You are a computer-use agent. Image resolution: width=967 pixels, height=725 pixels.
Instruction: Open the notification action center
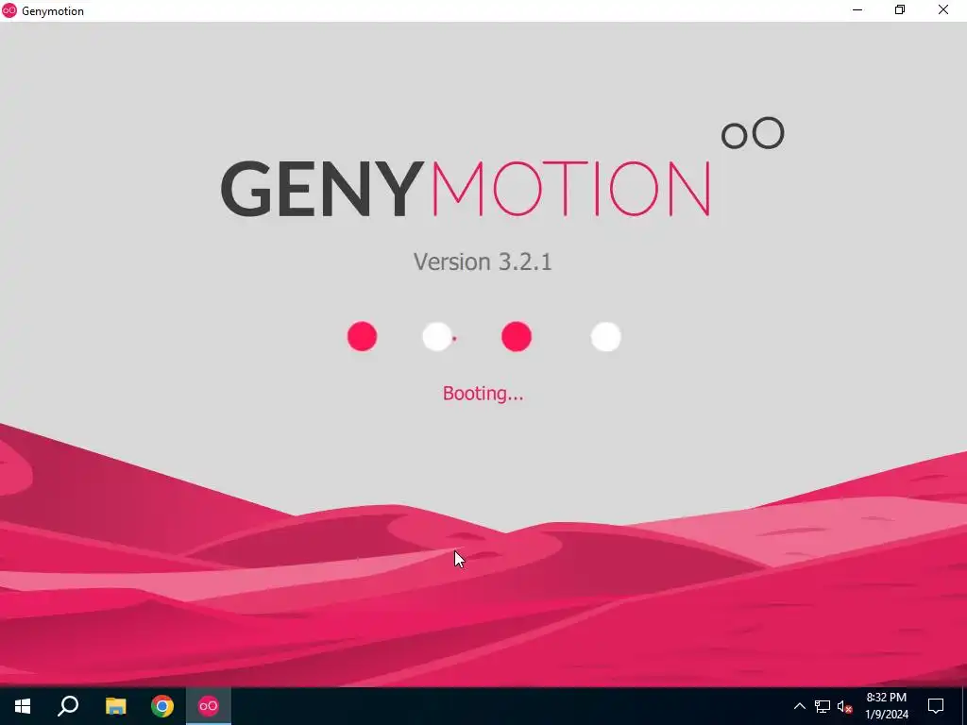point(936,706)
